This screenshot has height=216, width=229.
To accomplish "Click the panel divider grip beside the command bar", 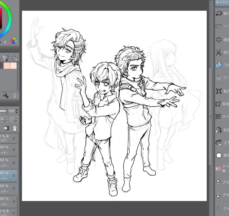I will (211, 116).
